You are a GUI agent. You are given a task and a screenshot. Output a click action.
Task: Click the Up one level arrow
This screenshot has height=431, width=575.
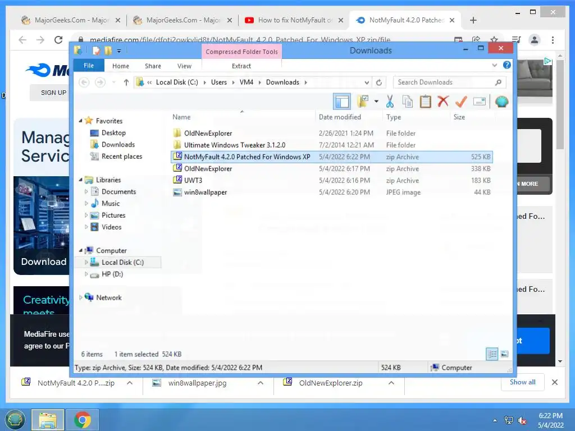(x=126, y=82)
